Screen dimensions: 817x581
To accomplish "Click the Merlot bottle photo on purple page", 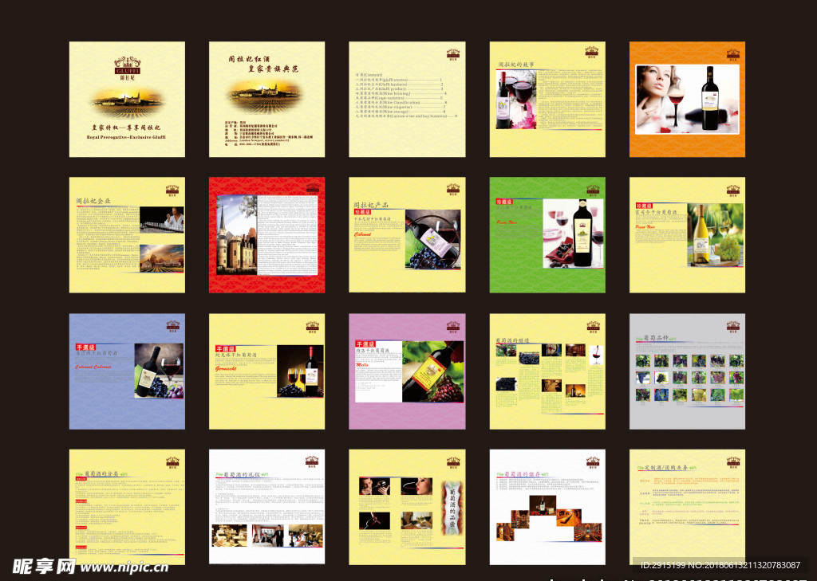I will (x=432, y=371).
